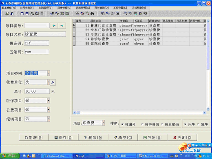Screen dimensions: 212x159
Task: Open the 报销项目 dropdown
Action: coord(49,119)
